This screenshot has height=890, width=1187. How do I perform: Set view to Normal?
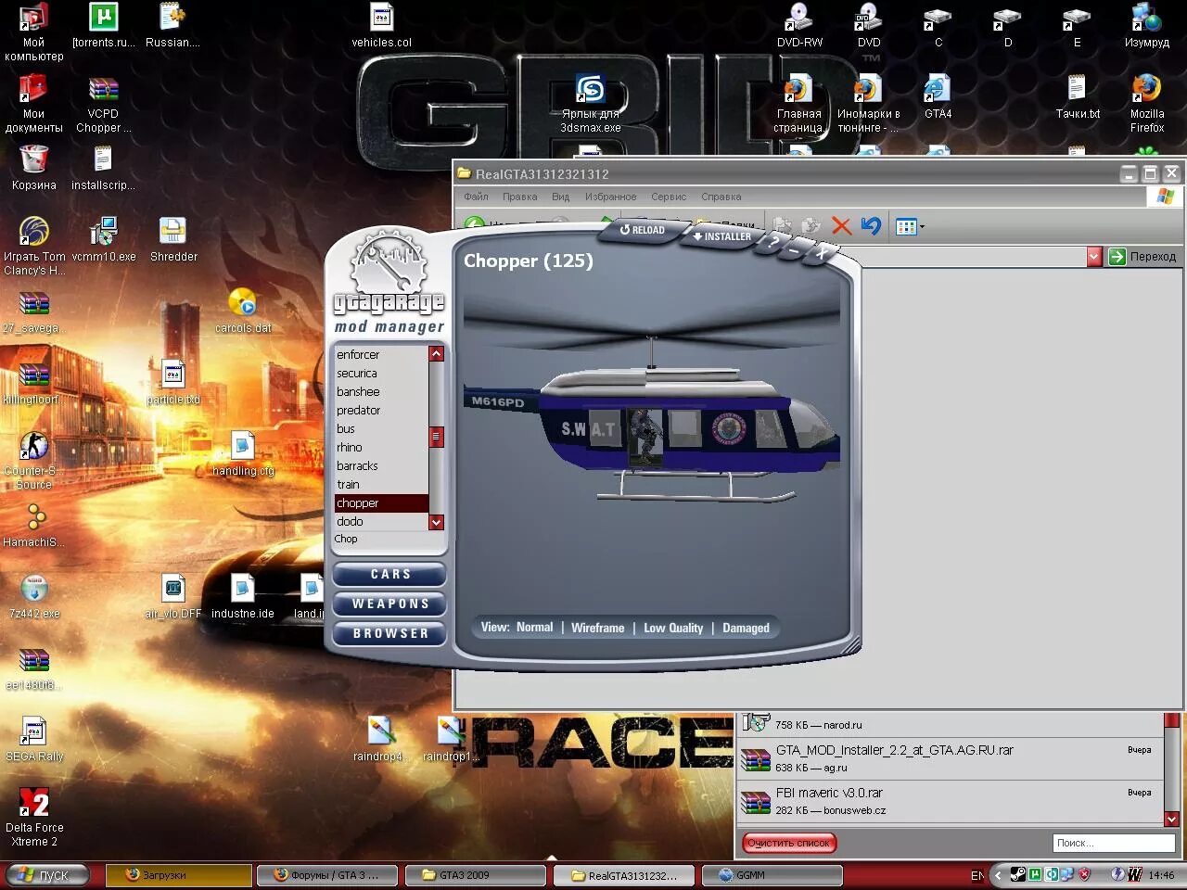click(x=534, y=628)
